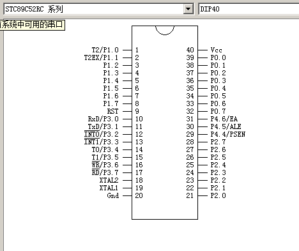Click the XTAL1 pin label

[109, 188]
